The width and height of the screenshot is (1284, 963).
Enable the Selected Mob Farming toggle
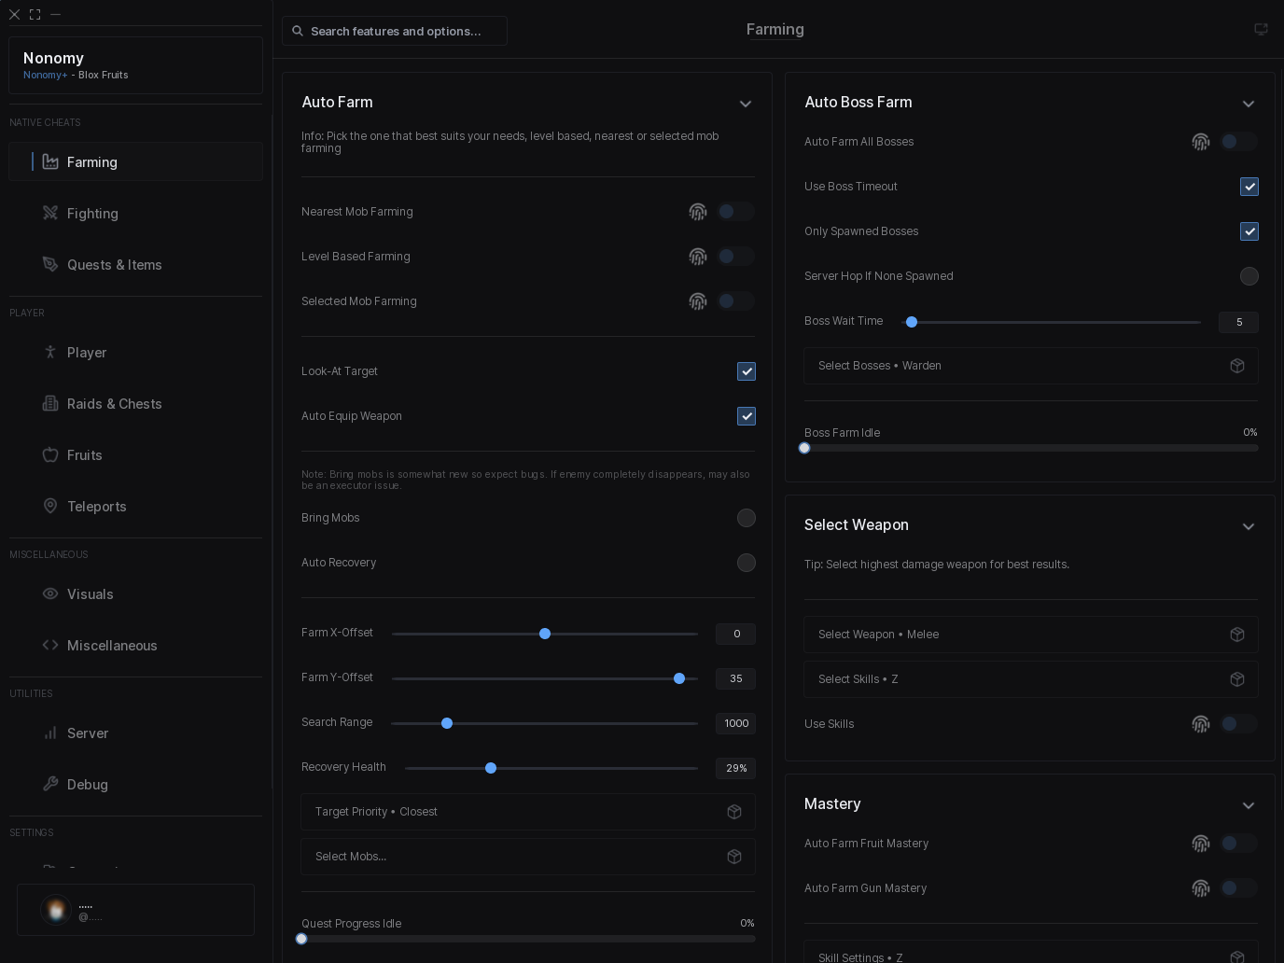point(735,301)
